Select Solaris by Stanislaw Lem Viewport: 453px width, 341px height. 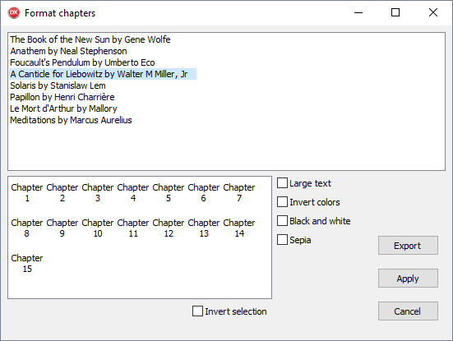pos(58,85)
